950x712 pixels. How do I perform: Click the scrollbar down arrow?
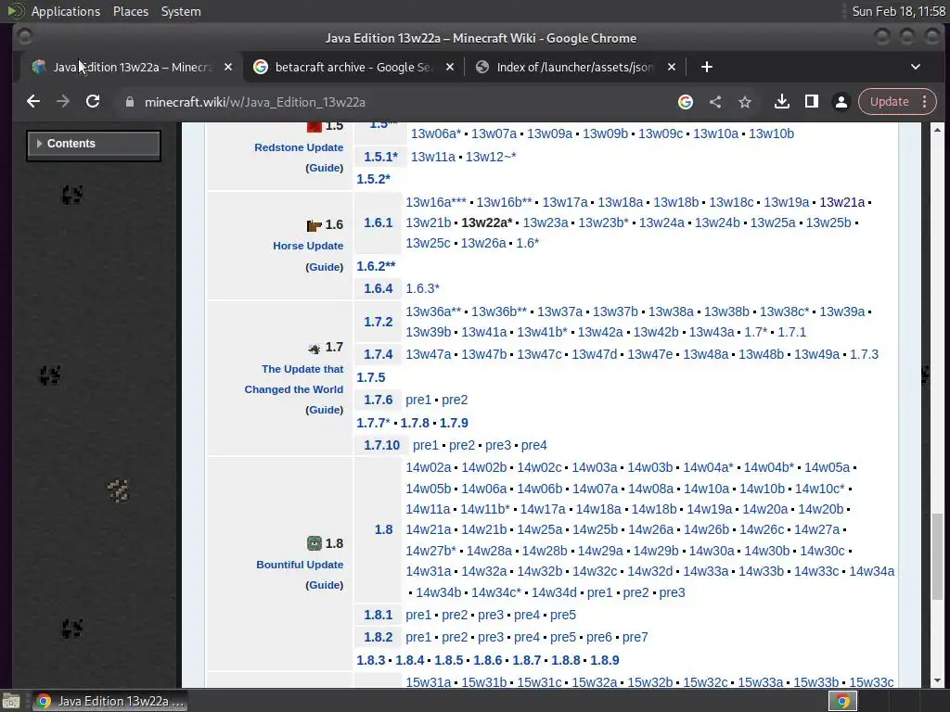coord(937,680)
